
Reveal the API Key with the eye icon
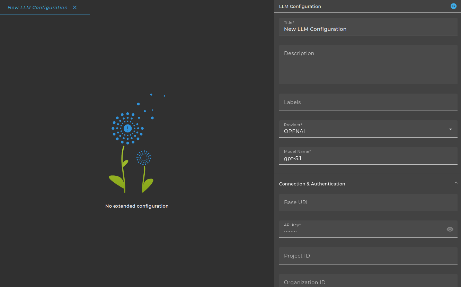pyautogui.click(x=450, y=229)
